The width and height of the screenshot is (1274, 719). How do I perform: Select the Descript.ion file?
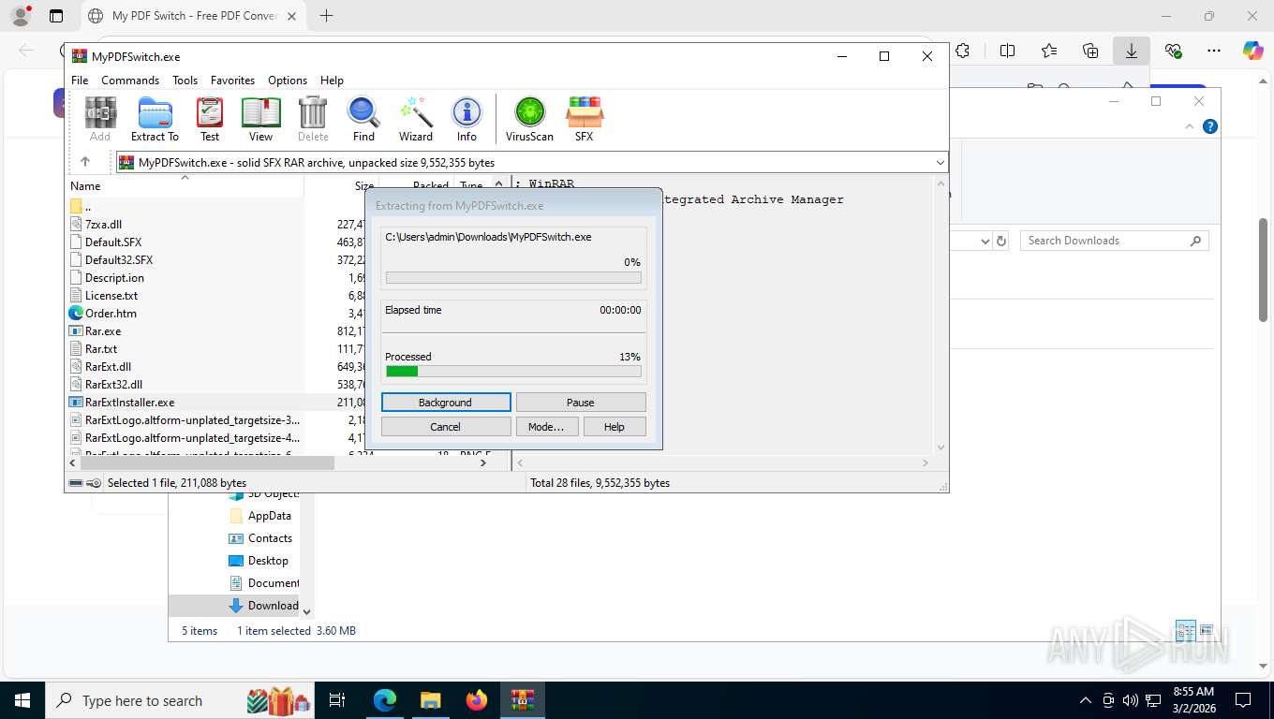coord(114,277)
